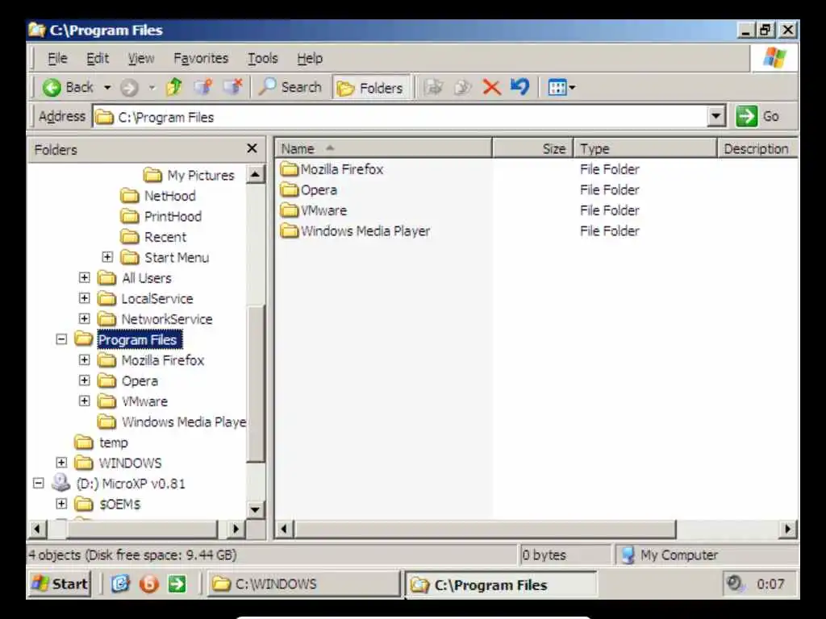This screenshot has height=619, width=826.
Task: Click the blue Undo icon
Action: (x=520, y=87)
